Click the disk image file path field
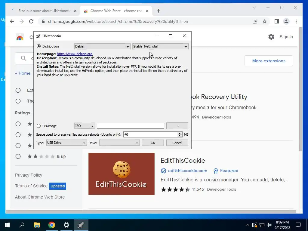This screenshot has height=231, width=308. [131, 126]
